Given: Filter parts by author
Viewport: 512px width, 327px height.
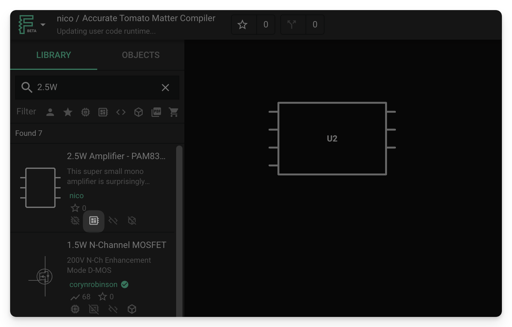Looking at the screenshot, I should tap(50, 112).
